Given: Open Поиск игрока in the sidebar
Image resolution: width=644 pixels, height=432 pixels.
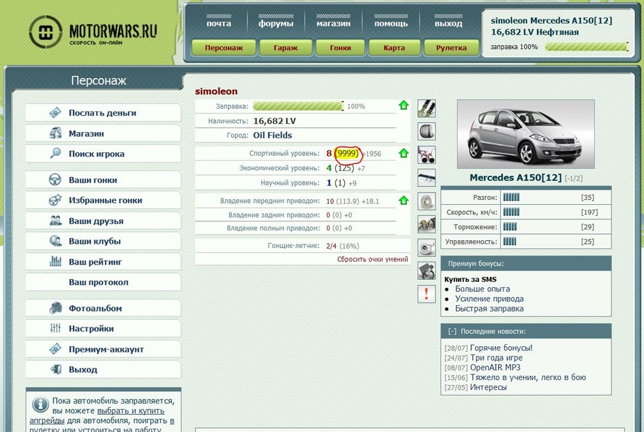Looking at the screenshot, I should coord(103,154).
